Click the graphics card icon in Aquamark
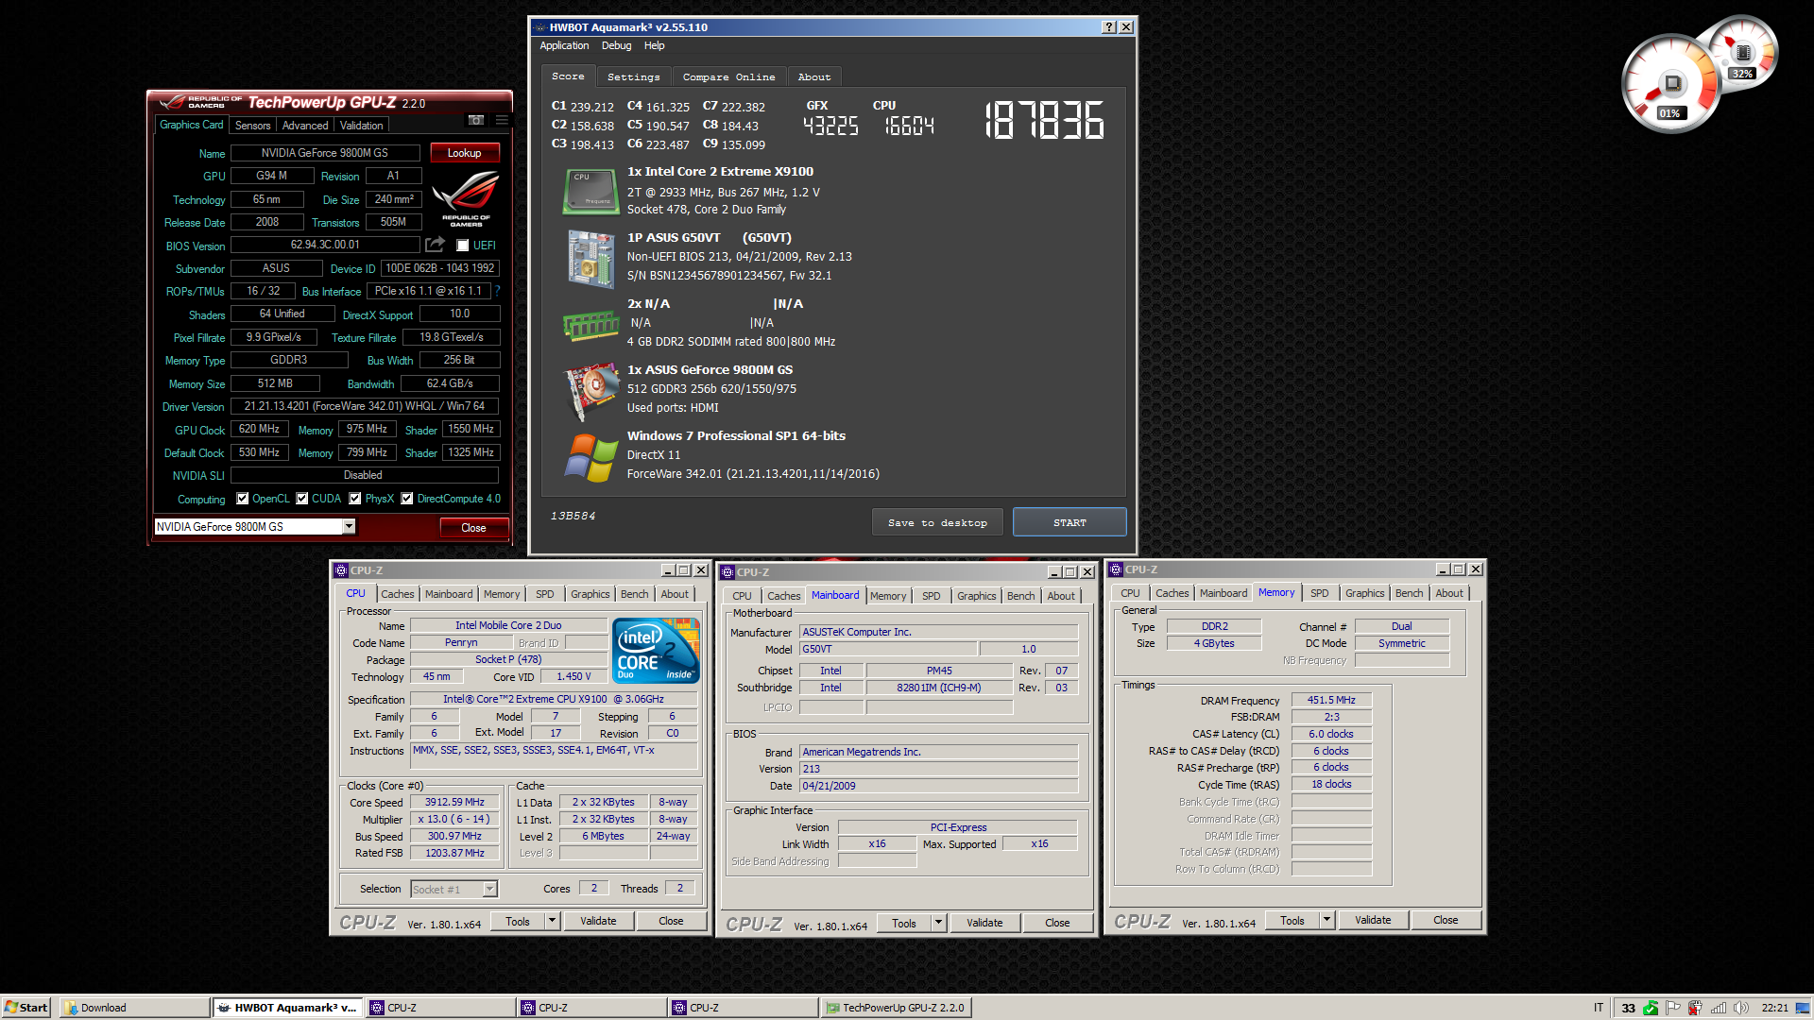 click(x=591, y=391)
